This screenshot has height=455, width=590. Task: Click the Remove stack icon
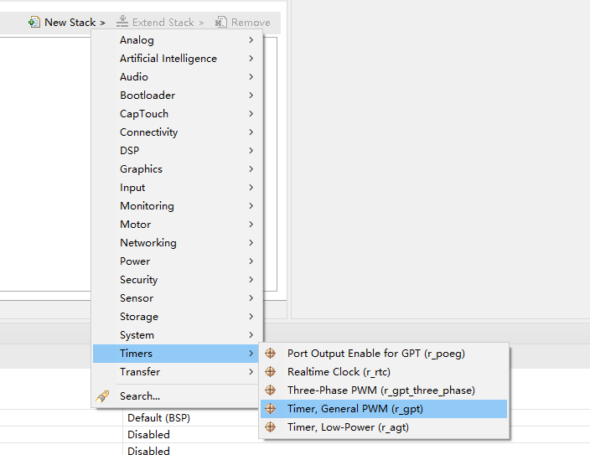[221, 23]
